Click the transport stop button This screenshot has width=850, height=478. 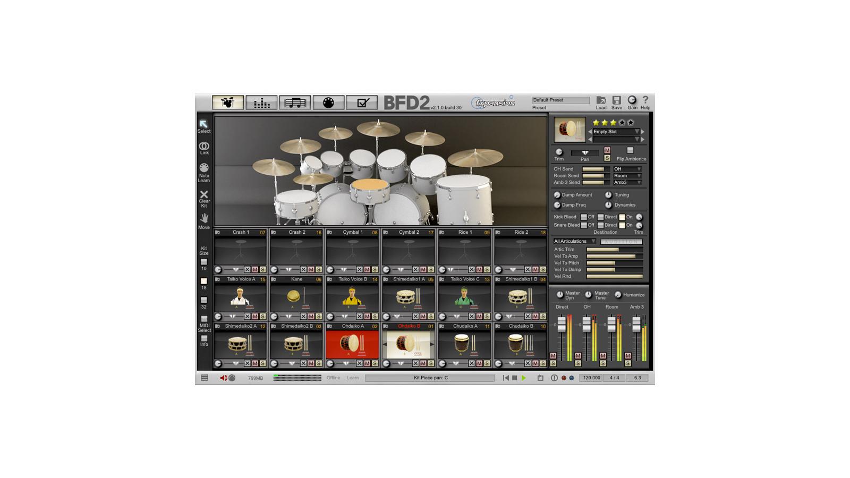click(514, 378)
